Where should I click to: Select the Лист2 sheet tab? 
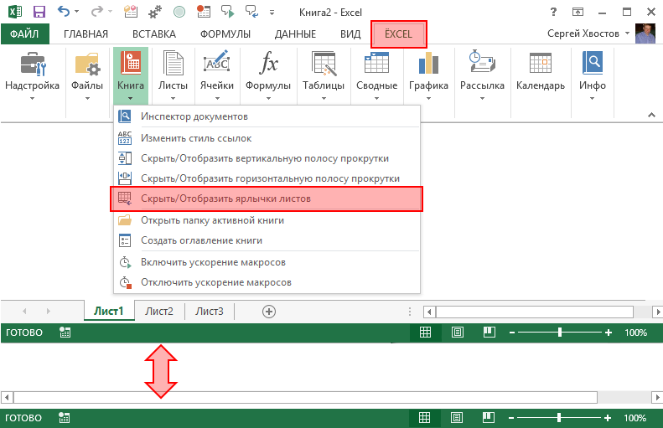[159, 311]
